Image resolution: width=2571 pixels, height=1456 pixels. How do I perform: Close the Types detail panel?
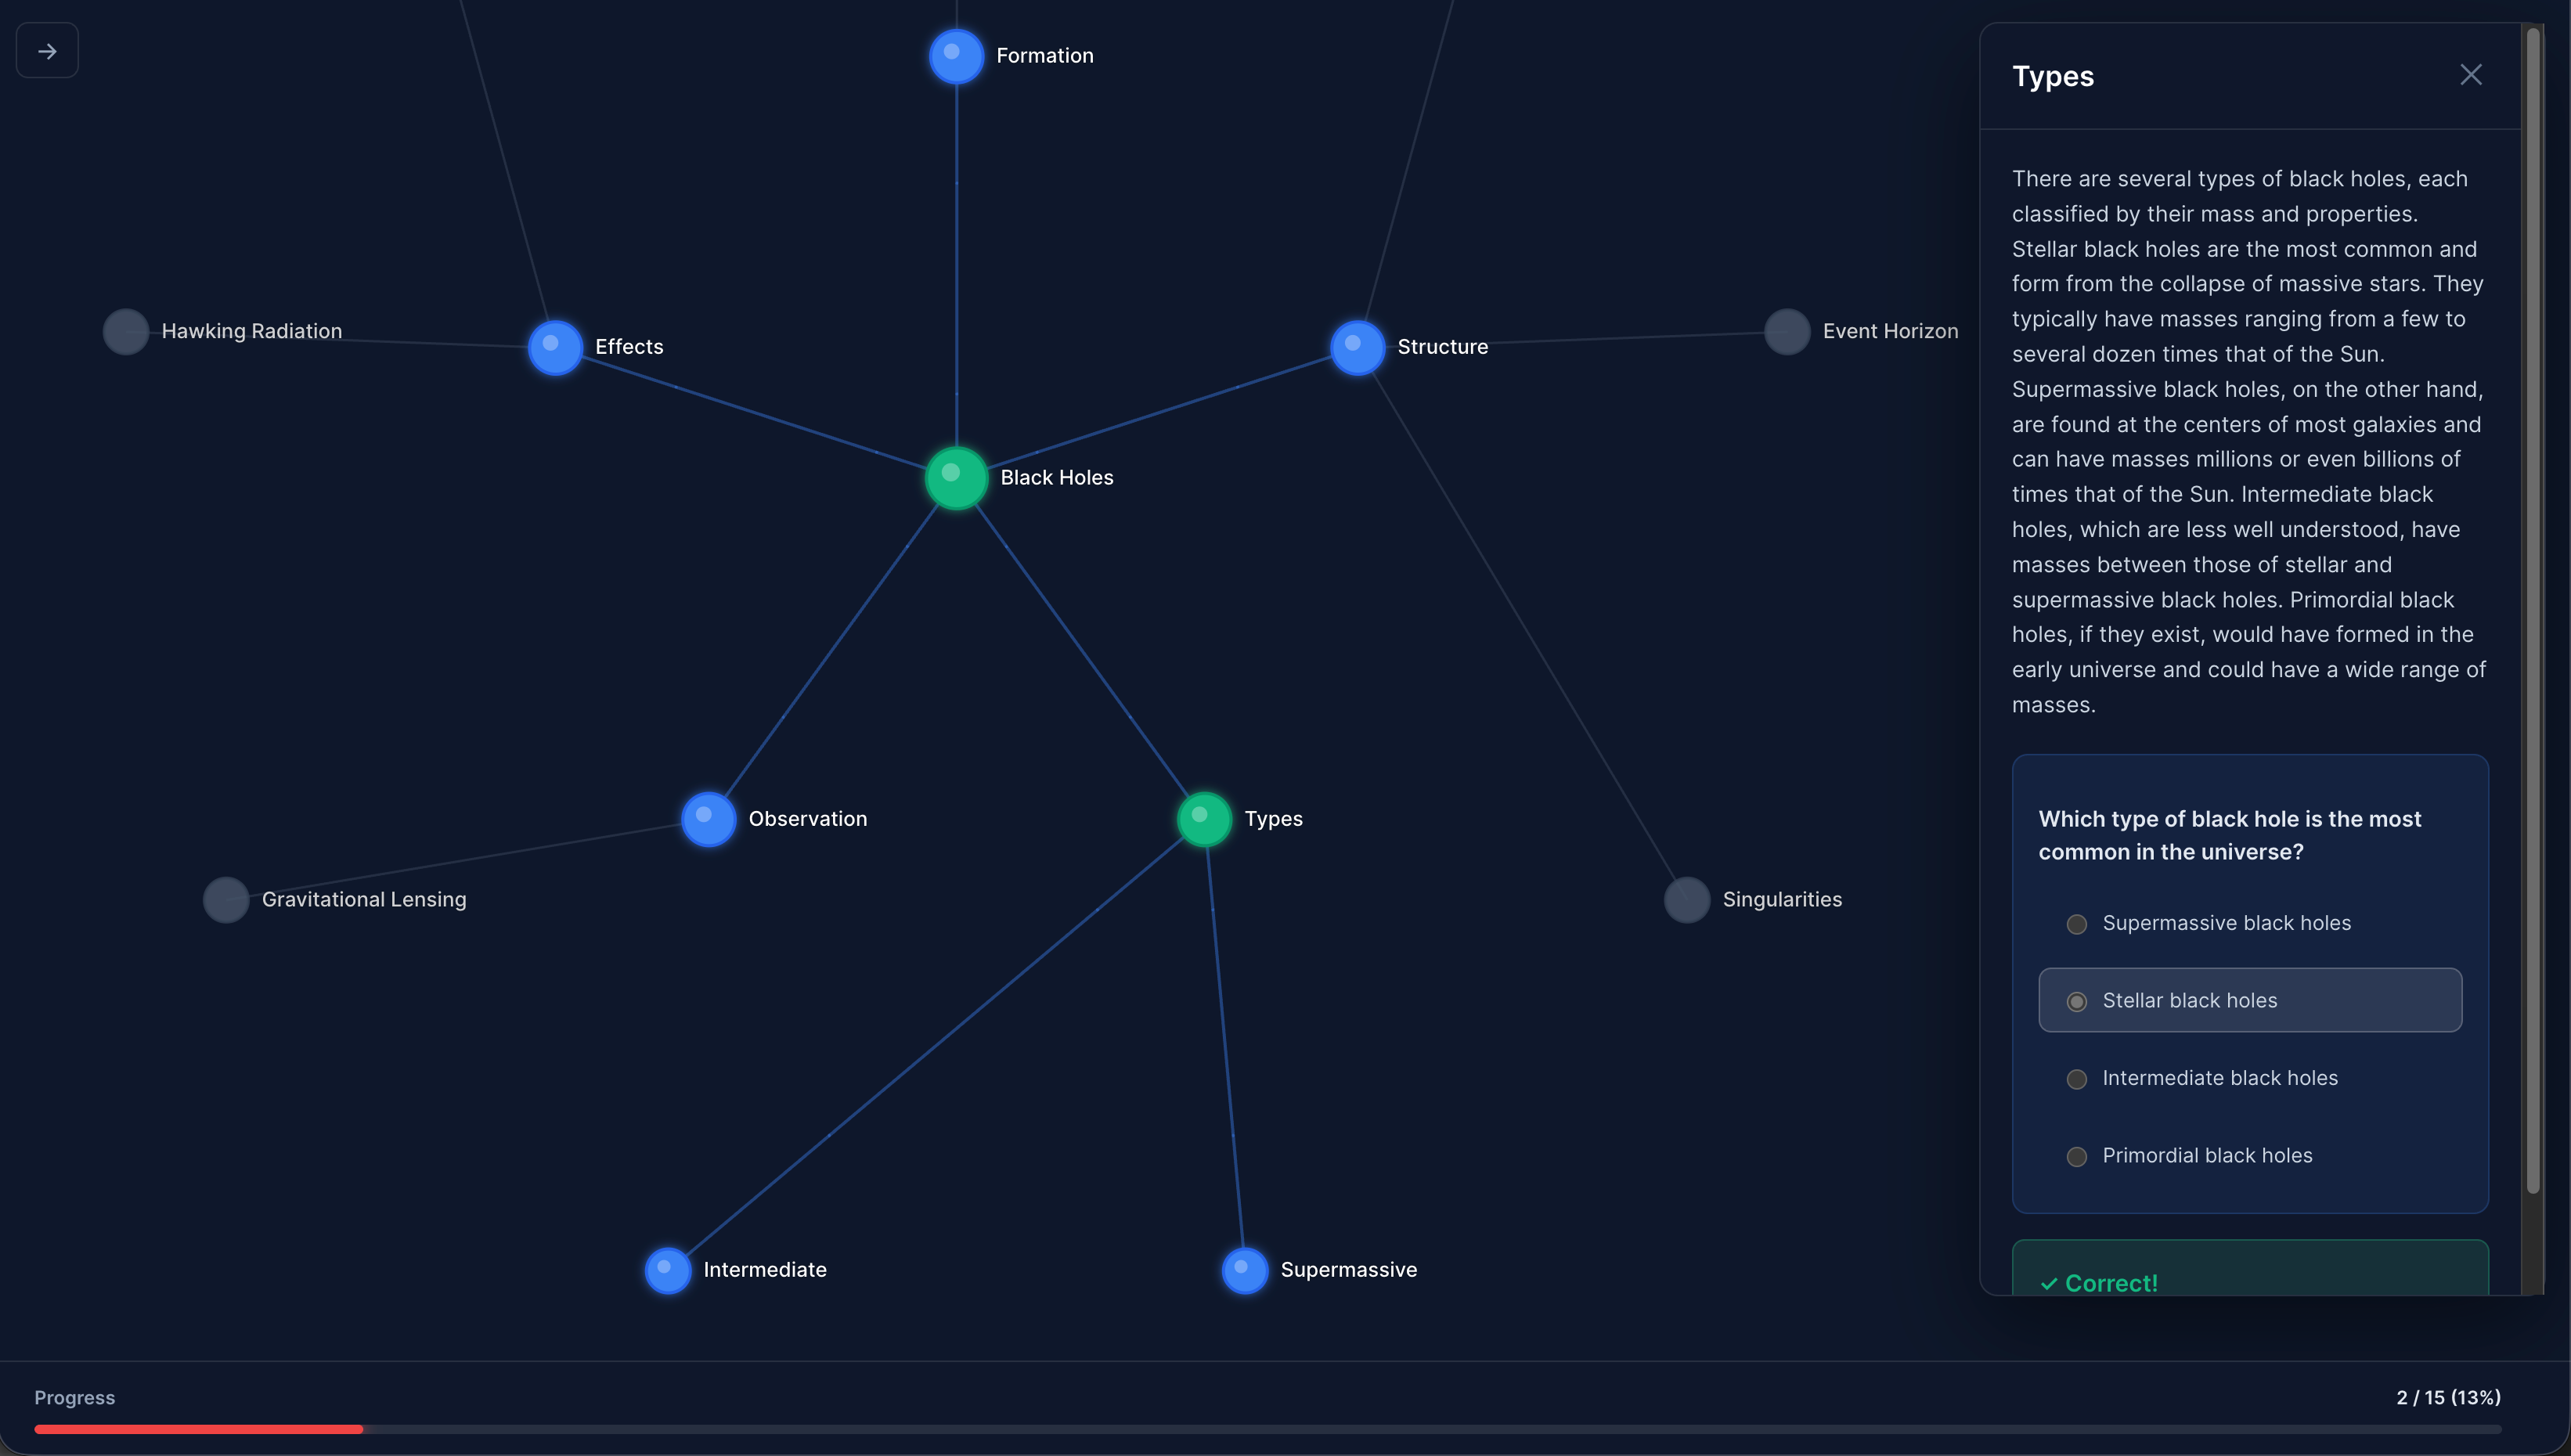tap(2470, 75)
